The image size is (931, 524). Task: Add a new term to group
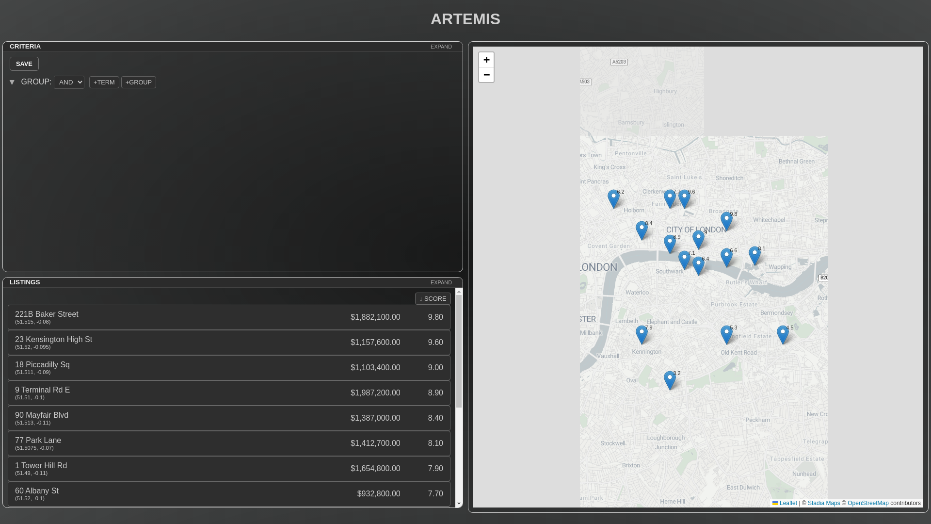pos(104,82)
